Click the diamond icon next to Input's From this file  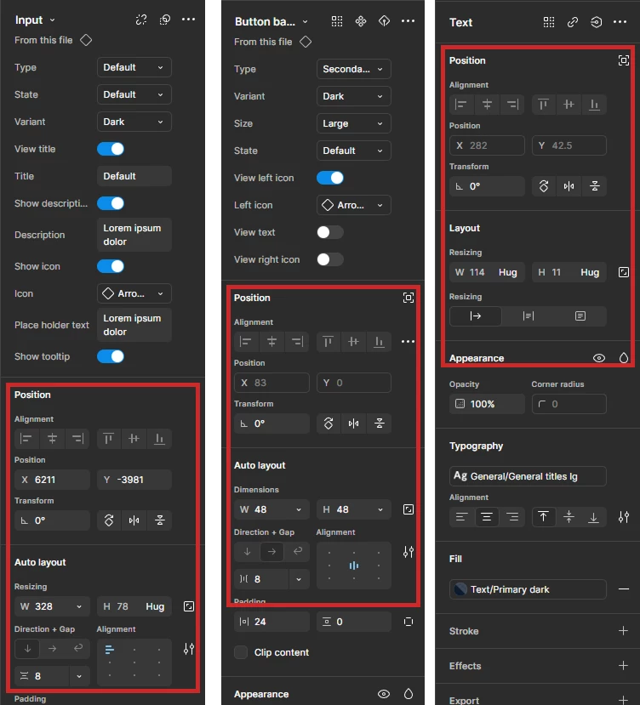[x=86, y=40]
